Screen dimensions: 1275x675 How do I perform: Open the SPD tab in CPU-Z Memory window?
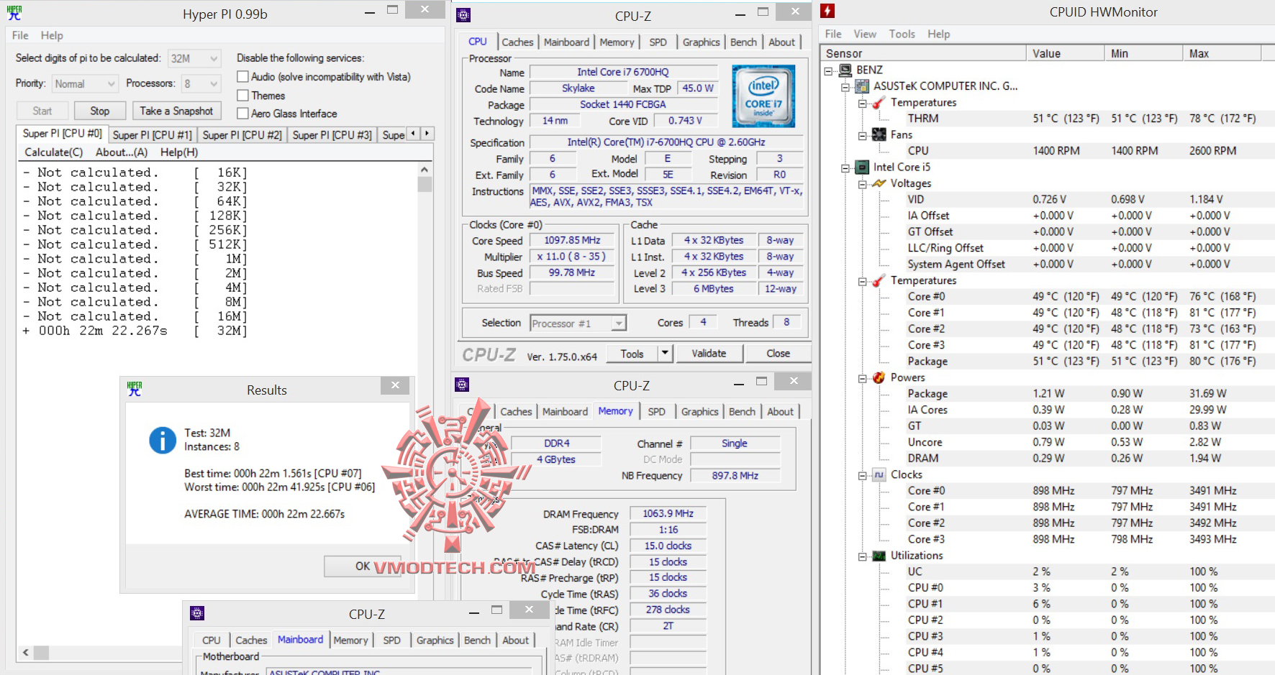tap(656, 412)
